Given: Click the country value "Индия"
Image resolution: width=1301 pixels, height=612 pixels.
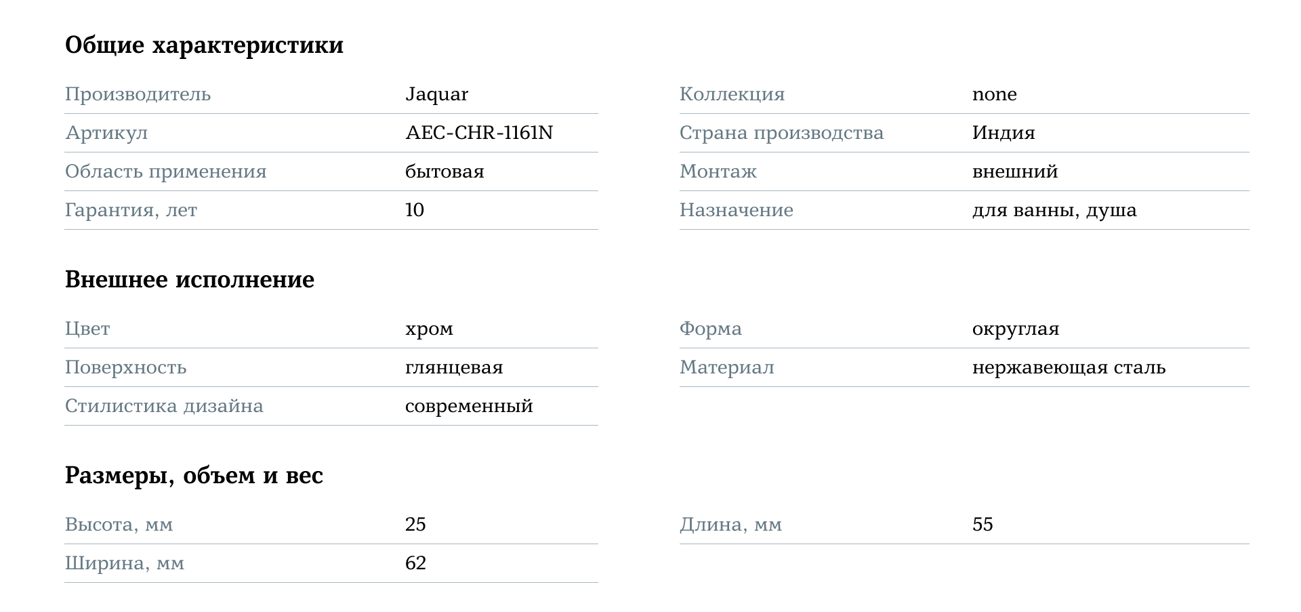Looking at the screenshot, I should click(x=1003, y=133).
